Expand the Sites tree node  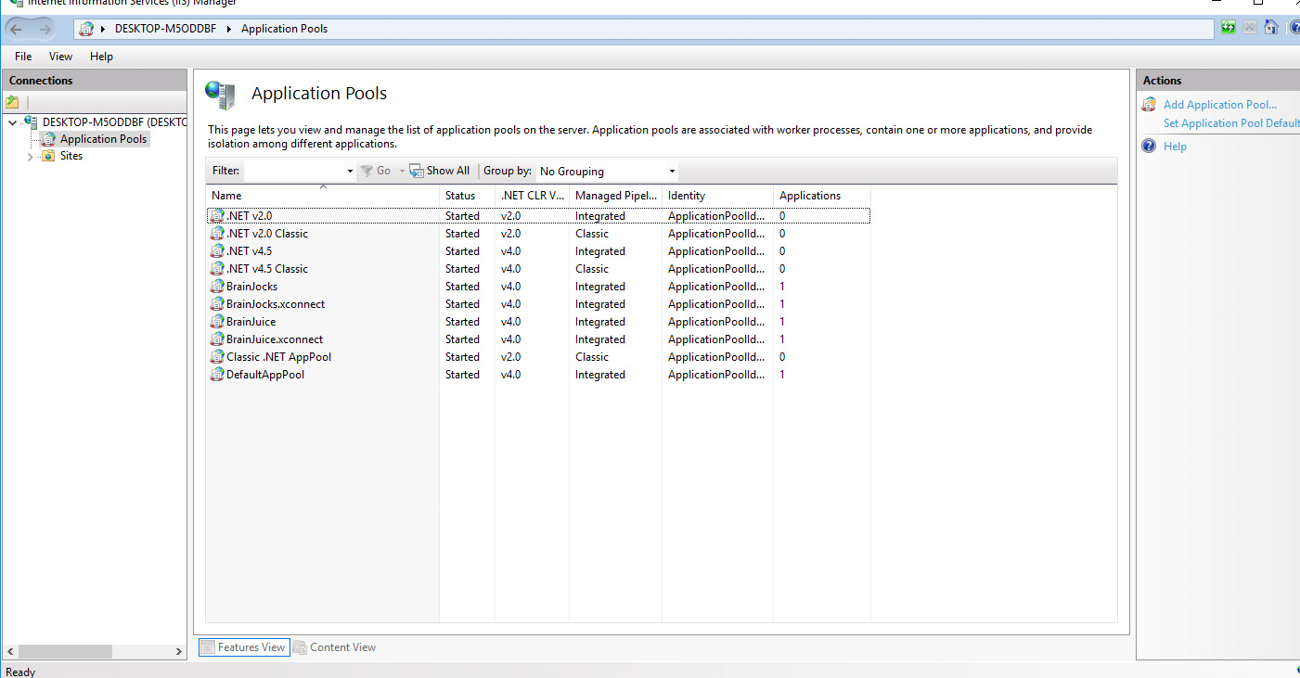[31, 157]
